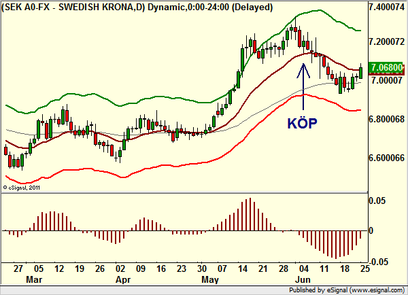The image size is (408, 295).
Task: Click the date label 26 on time axis
Action: point(100,268)
